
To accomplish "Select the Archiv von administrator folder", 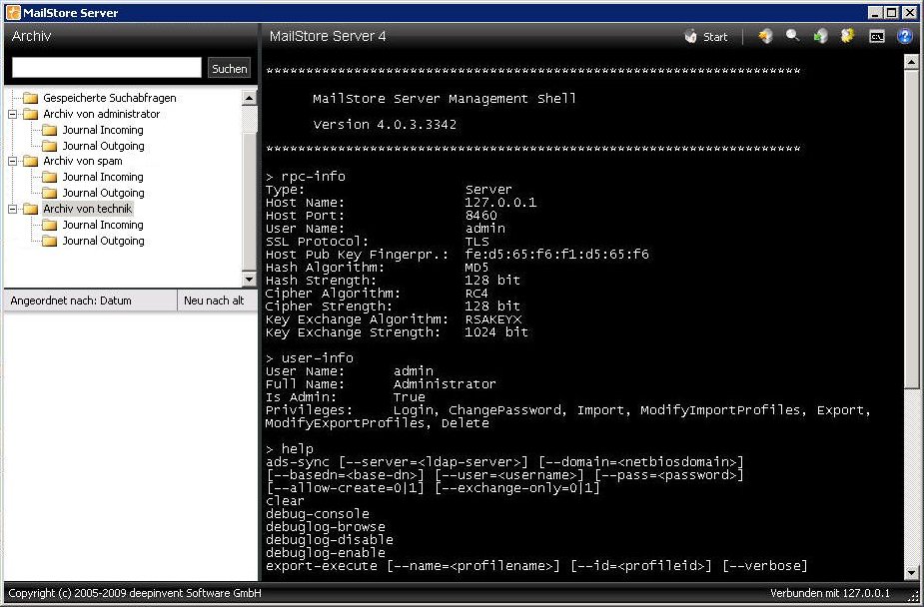I will coord(101,114).
